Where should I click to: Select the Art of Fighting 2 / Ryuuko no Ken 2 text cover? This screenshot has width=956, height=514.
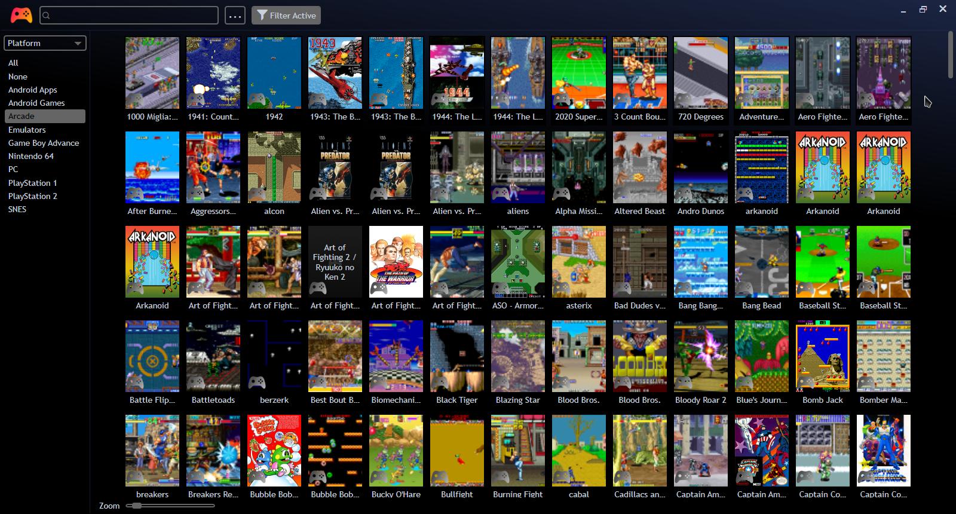point(335,262)
